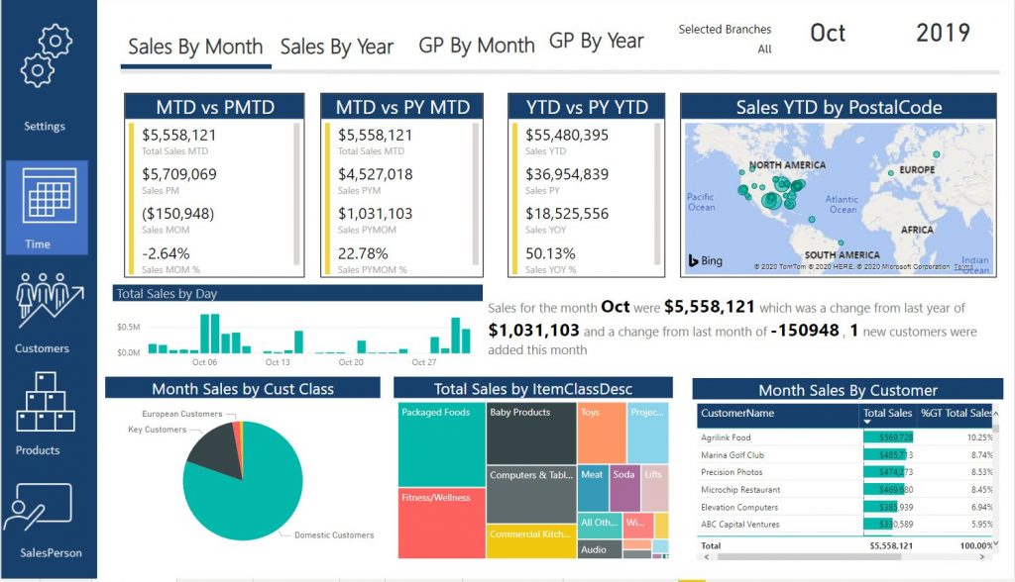Expand the chevron at table bottom right

point(995,543)
